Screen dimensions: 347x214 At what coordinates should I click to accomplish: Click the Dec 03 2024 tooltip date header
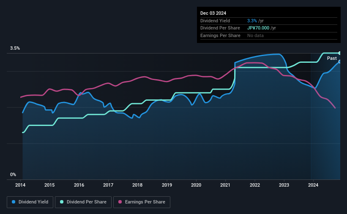213,13
